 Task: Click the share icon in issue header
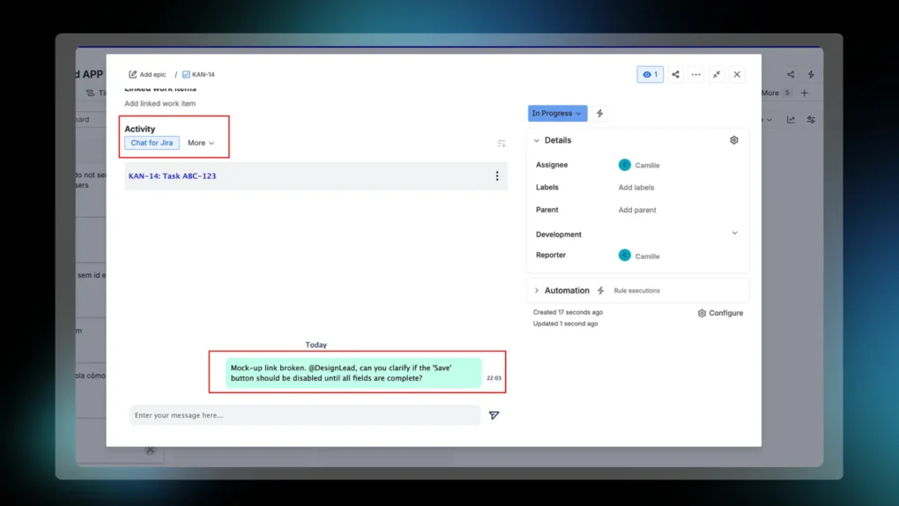coord(675,75)
